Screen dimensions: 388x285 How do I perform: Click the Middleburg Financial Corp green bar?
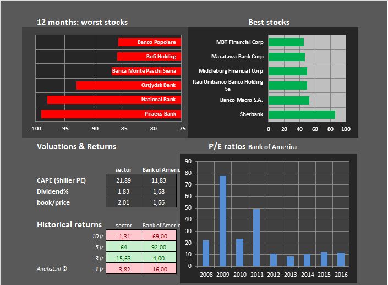click(x=288, y=72)
